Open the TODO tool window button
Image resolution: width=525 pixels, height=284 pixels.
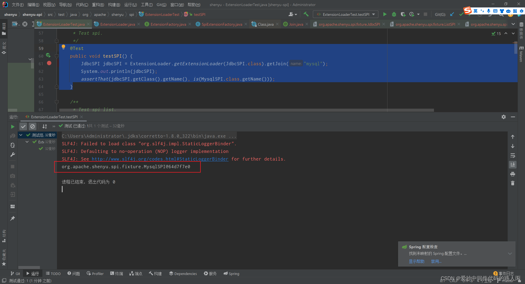click(53, 274)
